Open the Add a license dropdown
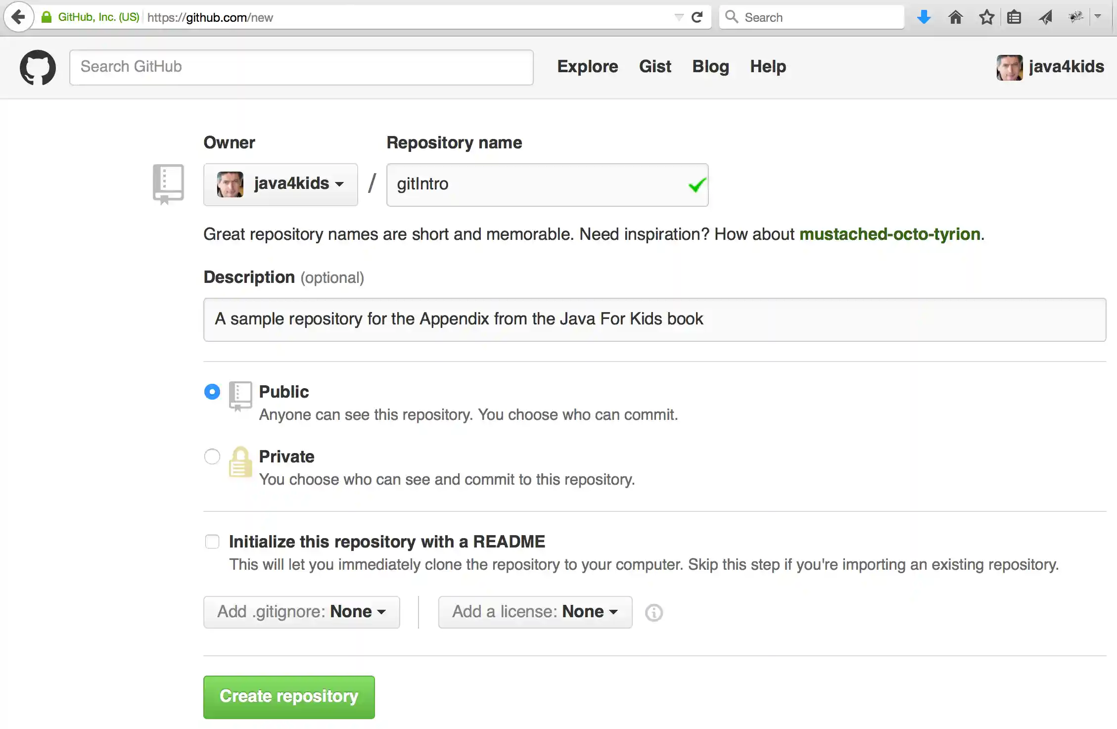1117x729 pixels. [x=534, y=612]
